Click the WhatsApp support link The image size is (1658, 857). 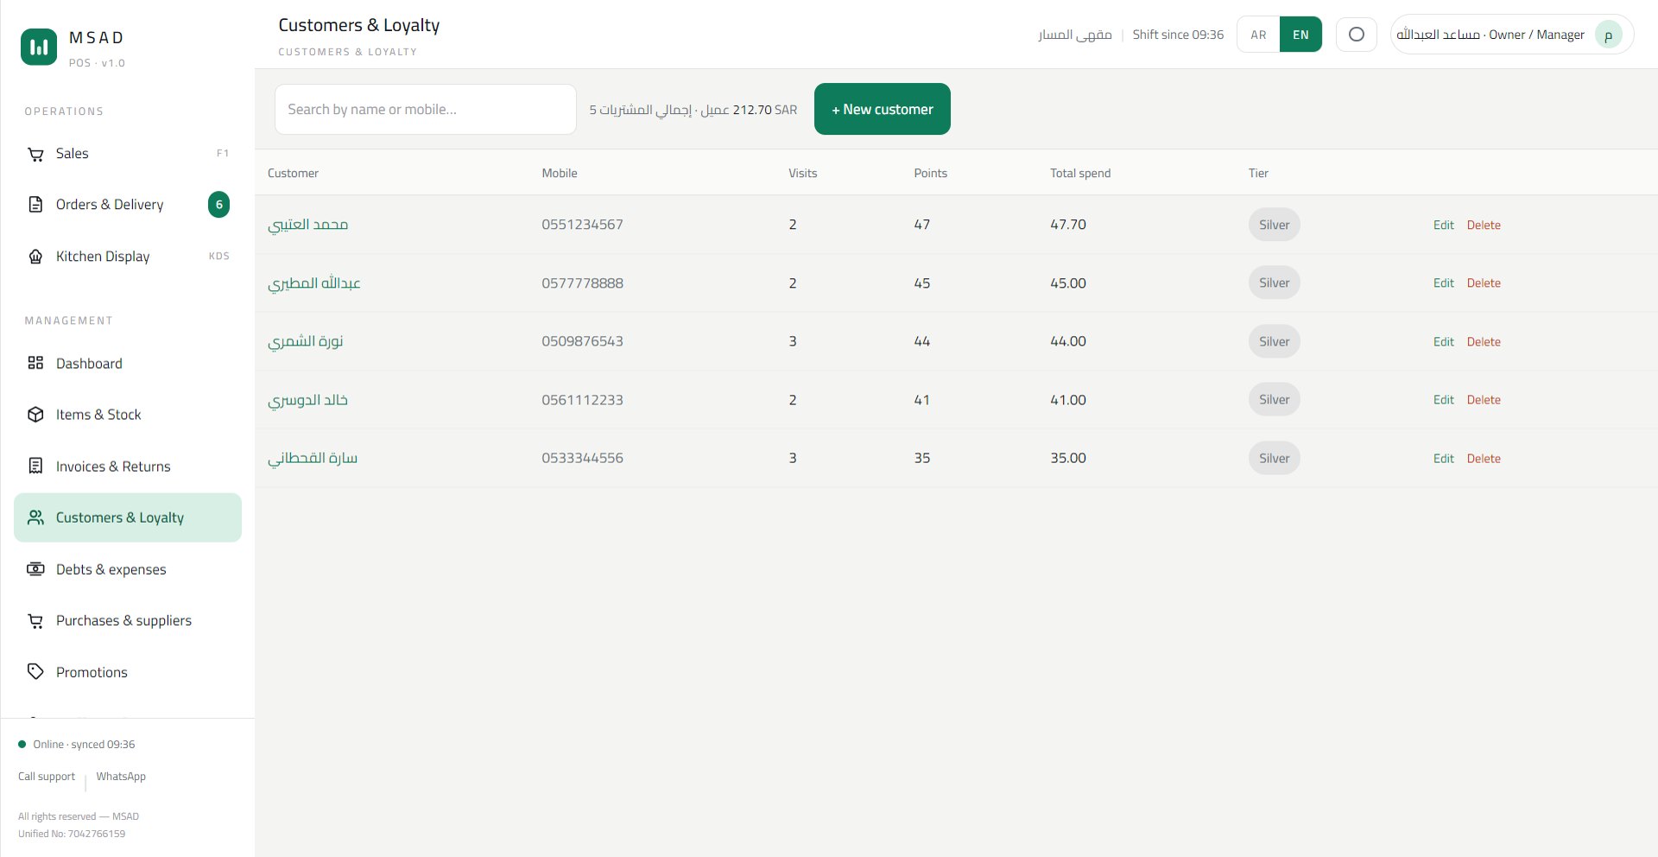[121, 777]
